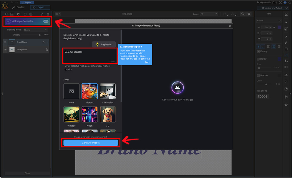
Task: Select the Crop tool in the right toolbar
Action: pos(286,15)
